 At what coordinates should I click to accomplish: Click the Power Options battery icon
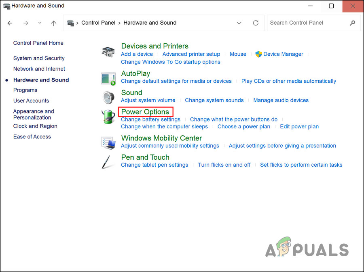click(108, 117)
